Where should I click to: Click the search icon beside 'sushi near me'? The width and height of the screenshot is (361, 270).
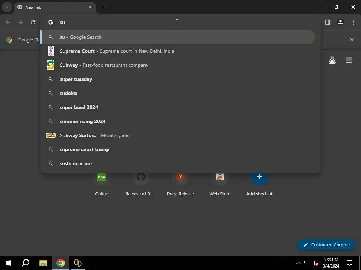[x=51, y=163]
